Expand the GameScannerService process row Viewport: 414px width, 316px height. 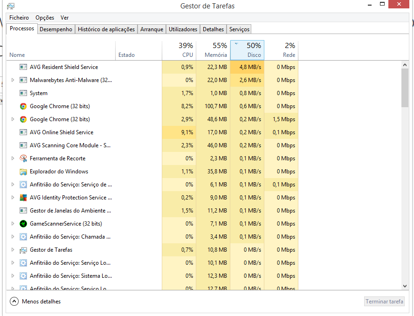pyautogui.click(x=13, y=224)
